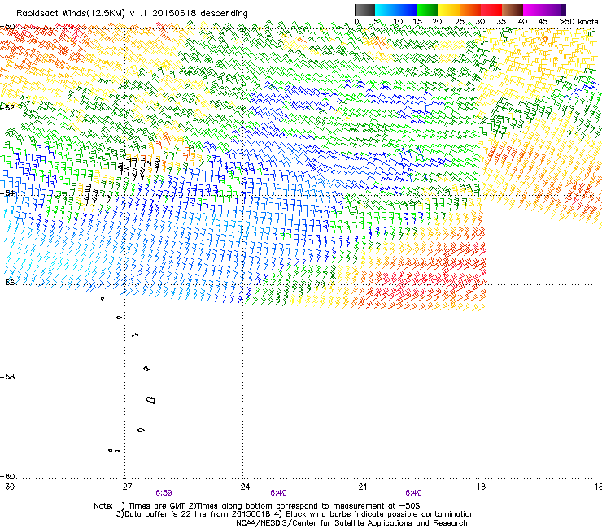Click the legend number 25 under the color bar
Screen dimensions: 602x528
(460, 22)
